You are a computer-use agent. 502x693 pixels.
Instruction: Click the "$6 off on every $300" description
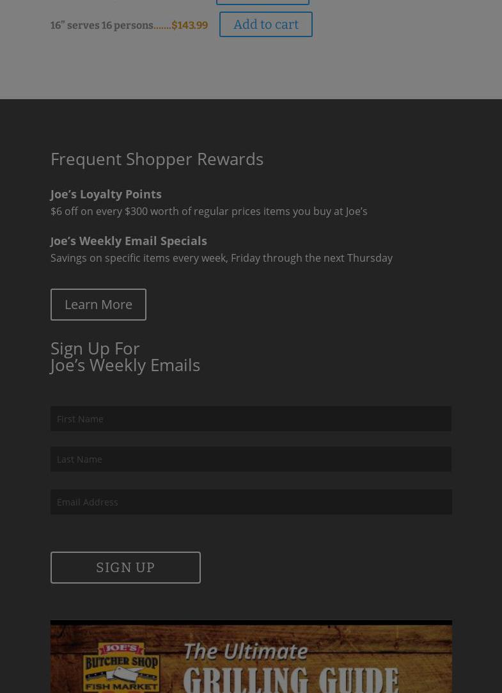(208, 211)
